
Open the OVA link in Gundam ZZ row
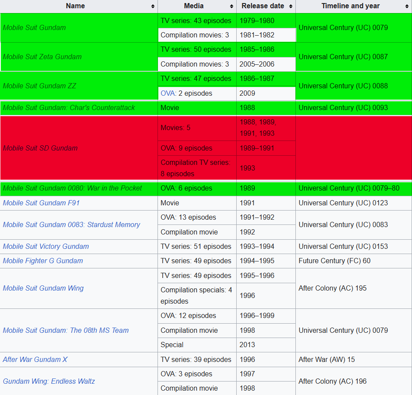click(x=167, y=93)
